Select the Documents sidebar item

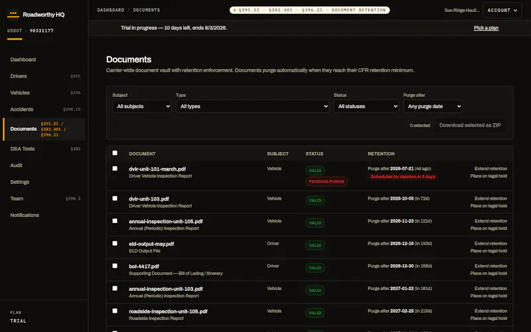click(44, 129)
